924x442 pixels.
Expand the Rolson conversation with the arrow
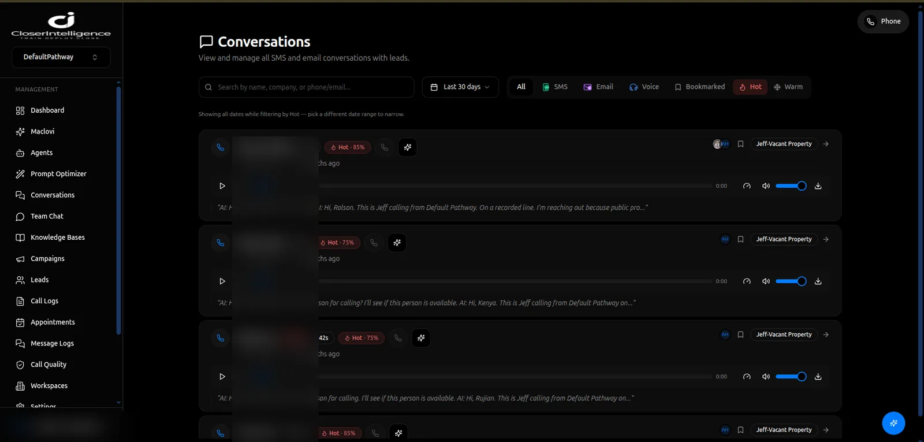tap(826, 144)
